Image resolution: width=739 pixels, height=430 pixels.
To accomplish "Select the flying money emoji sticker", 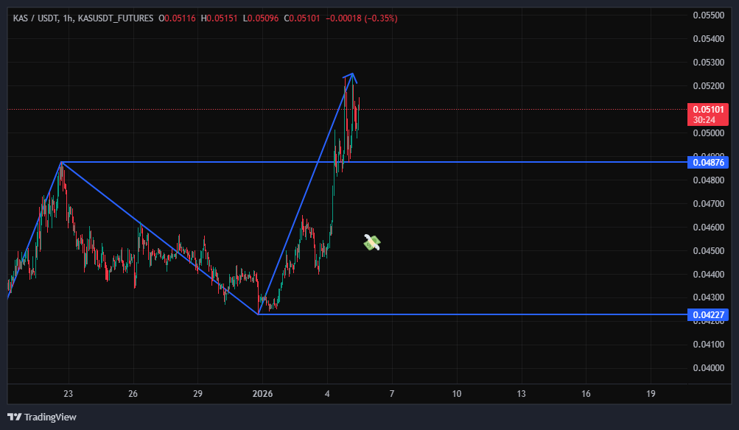I will pyautogui.click(x=372, y=242).
